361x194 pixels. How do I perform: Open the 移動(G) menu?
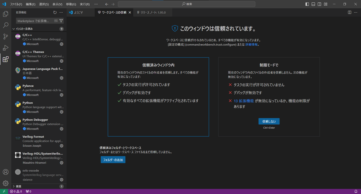point(71,4)
